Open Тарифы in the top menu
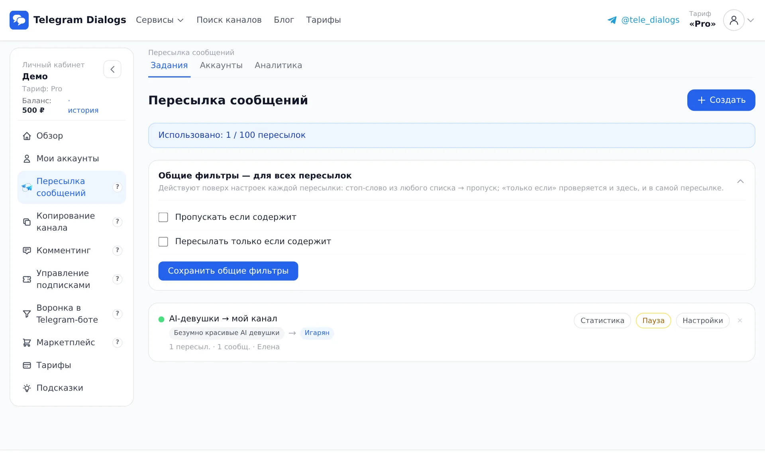Viewport: 765px width, 454px height. (x=324, y=20)
